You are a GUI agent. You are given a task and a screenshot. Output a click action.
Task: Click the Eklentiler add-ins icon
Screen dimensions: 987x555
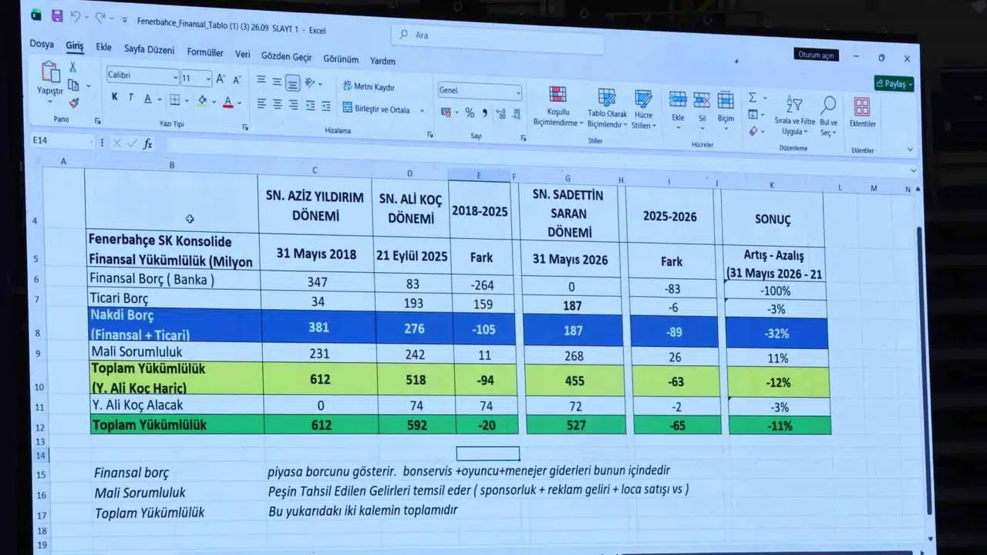click(862, 106)
